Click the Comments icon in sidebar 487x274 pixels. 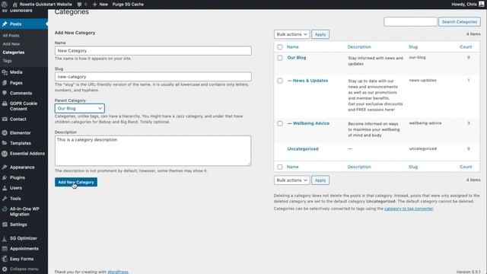pyautogui.click(x=5, y=93)
